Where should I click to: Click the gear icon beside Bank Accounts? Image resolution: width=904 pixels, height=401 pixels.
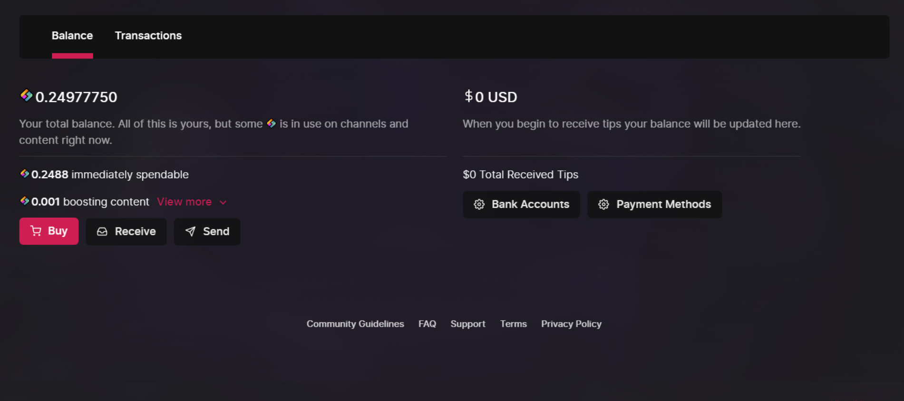click(479, 205)
